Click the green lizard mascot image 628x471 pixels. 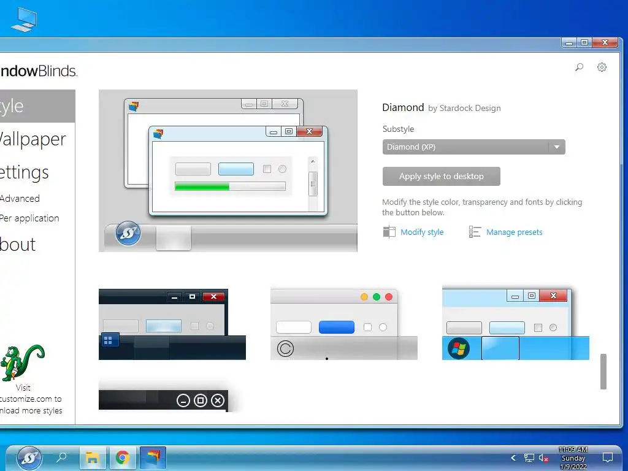pos(23,362)
